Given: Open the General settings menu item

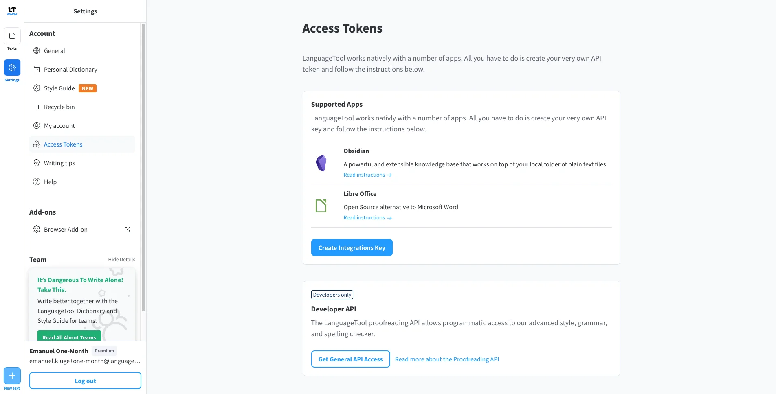Looking at the screenshot, I should pos(55,51).
